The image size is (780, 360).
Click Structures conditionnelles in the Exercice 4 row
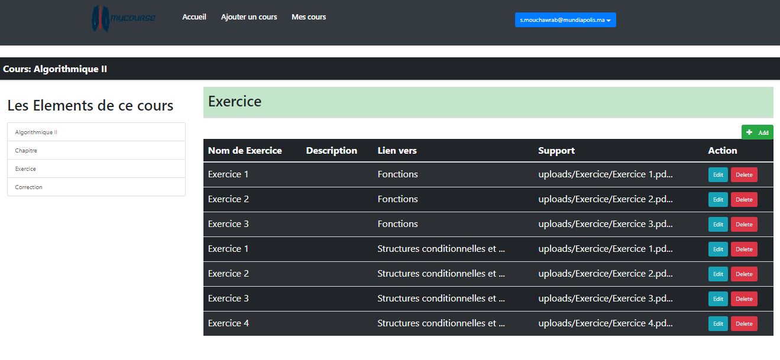pos(441,323)
